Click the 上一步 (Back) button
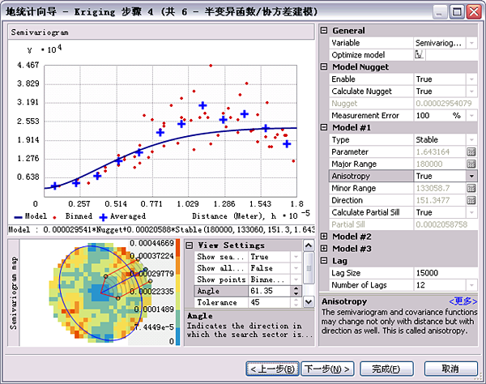 pyautogui.click(x=272, y=369)
